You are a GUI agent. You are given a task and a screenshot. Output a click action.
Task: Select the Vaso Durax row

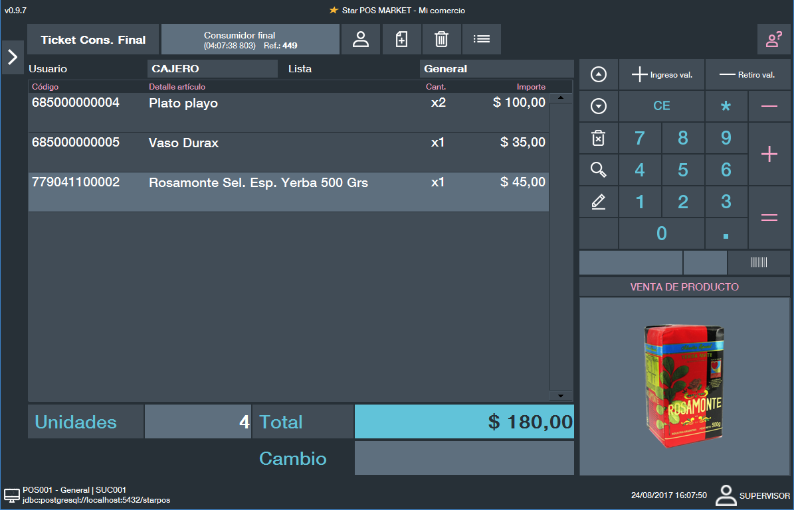click(288, 152)
